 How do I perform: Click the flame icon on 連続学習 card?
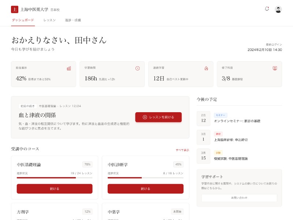point(206,68)
